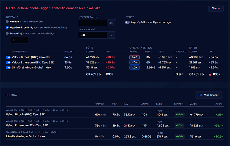This screenshot has width=230, height=146.
Task: Click the KÖP badge for Valour Ethereum
Action: coord(134,62)
